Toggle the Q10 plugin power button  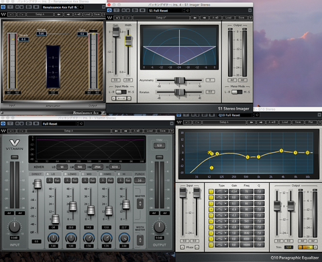[179, 115]
